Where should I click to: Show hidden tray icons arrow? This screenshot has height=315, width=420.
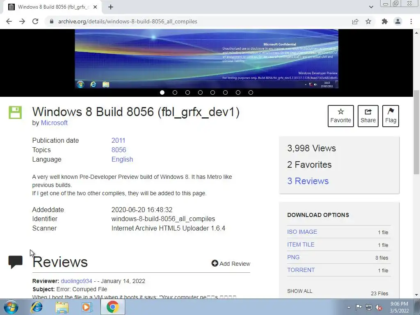tap(349, 307)
